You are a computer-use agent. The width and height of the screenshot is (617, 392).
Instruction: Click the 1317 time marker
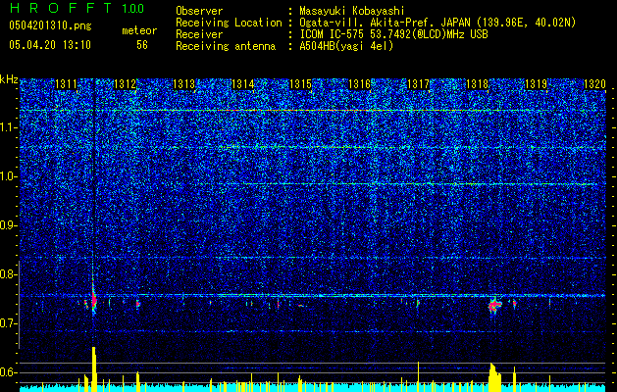tap(418, 84)
